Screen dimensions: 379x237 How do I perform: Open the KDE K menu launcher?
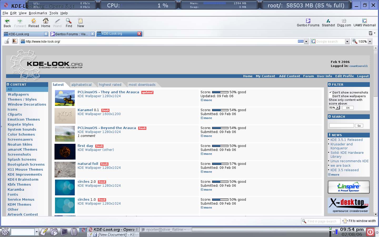[x=5, y=232]
